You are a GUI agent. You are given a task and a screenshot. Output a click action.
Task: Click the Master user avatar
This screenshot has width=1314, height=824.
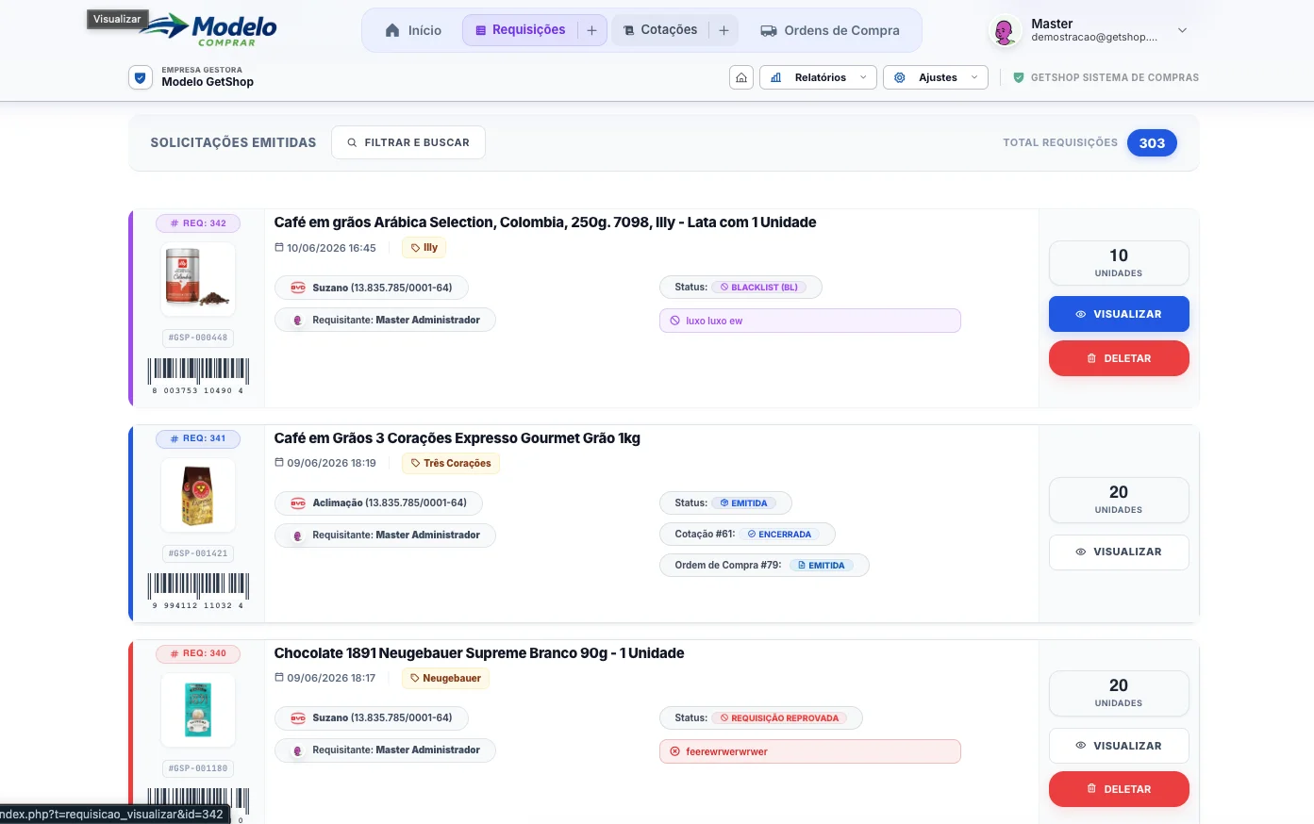click(1005, 31)
